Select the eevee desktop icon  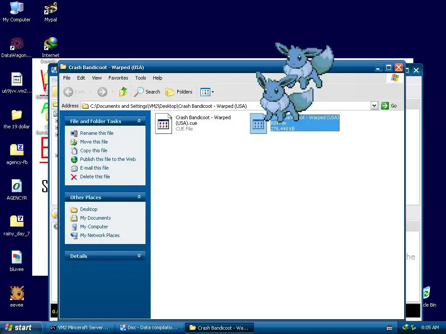click(17, 297)
